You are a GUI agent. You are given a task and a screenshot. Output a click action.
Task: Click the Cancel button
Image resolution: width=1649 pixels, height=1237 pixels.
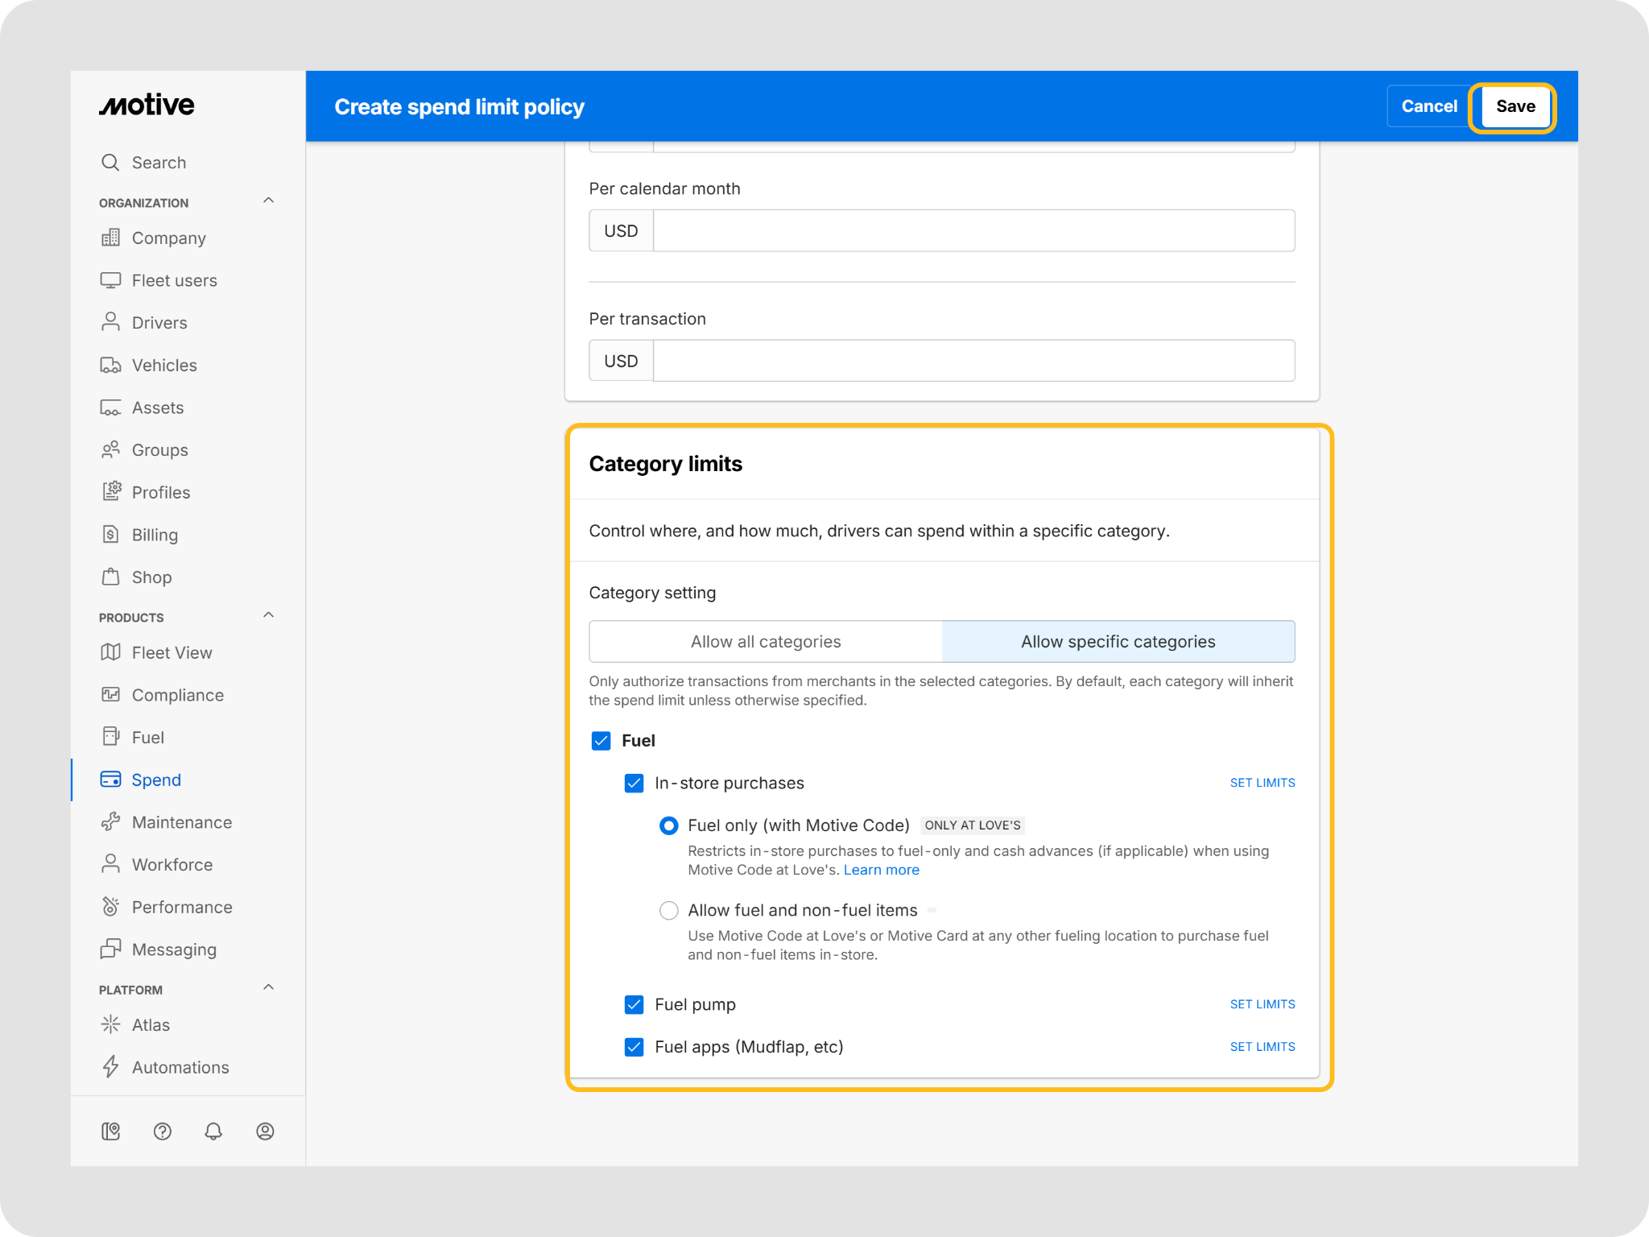tap(1428, 106)
